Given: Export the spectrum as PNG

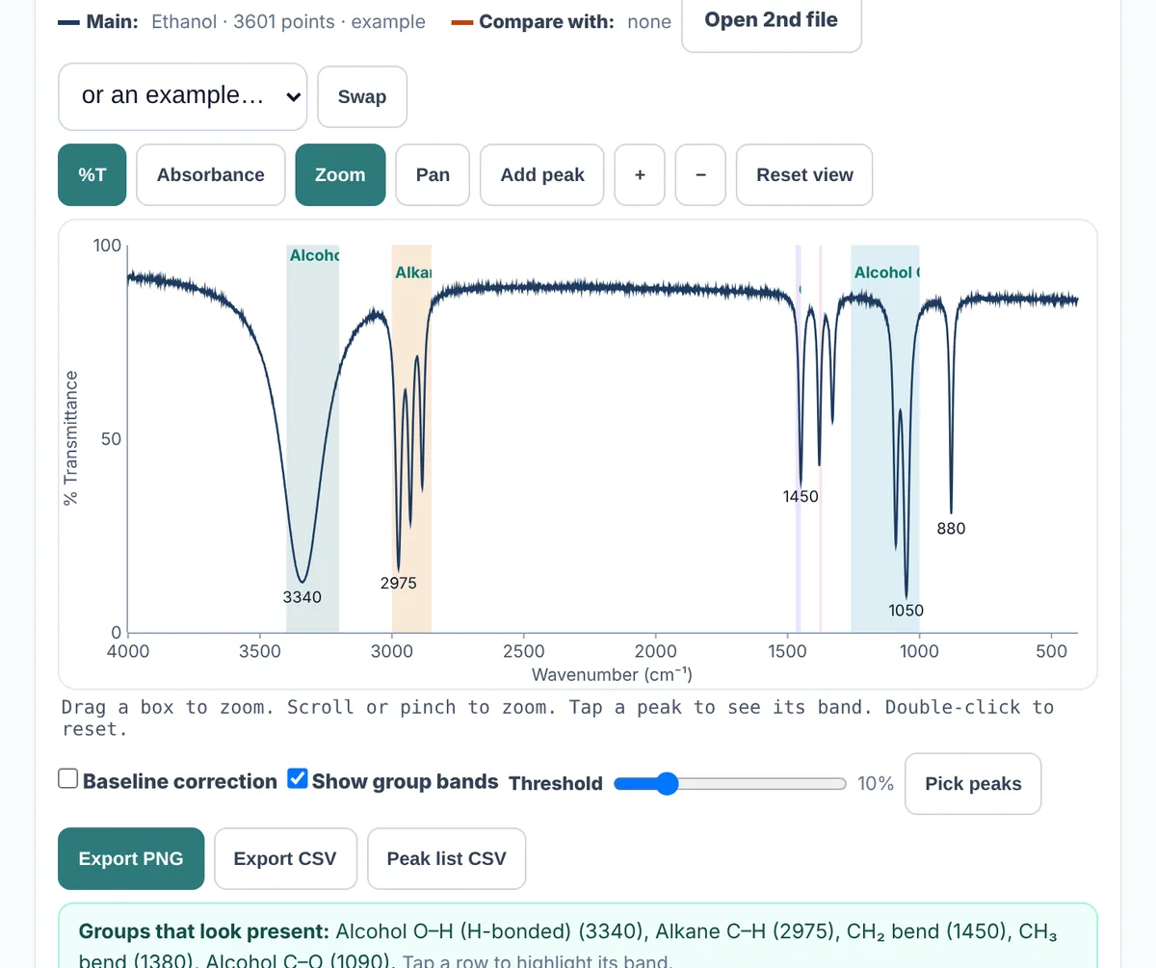Looking at the screenshot, I should (131, 858).
